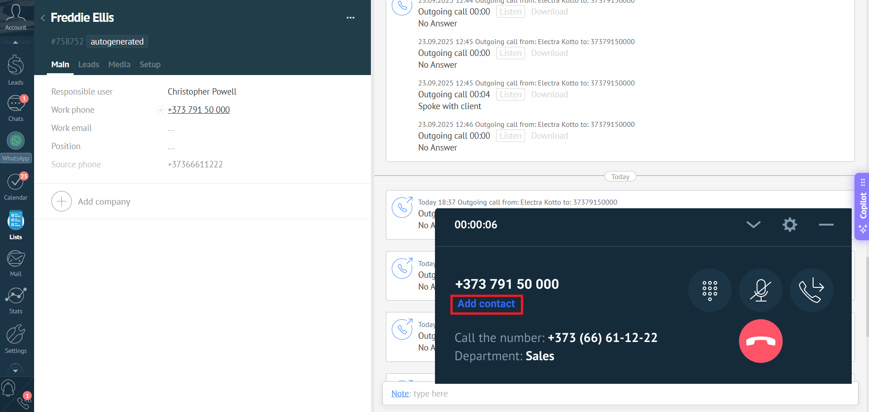
Task: Click the Add contact link
Action: (486, 304)
